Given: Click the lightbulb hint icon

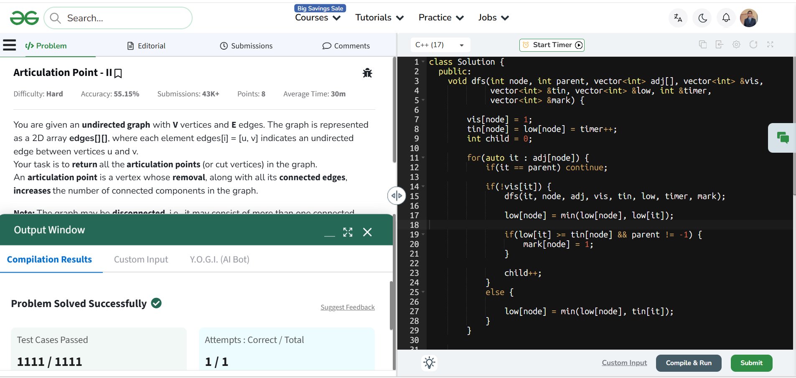Looking at the screenshot, I should 429,363.
